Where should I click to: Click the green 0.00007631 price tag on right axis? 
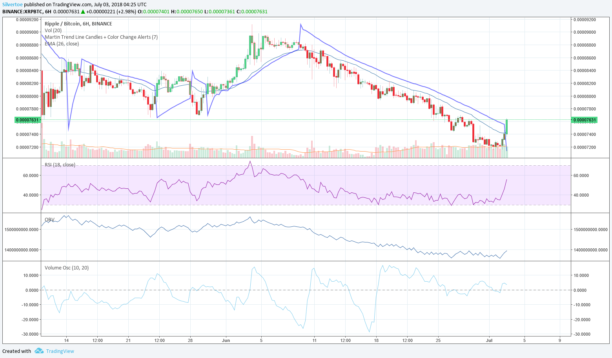[584, 120]
